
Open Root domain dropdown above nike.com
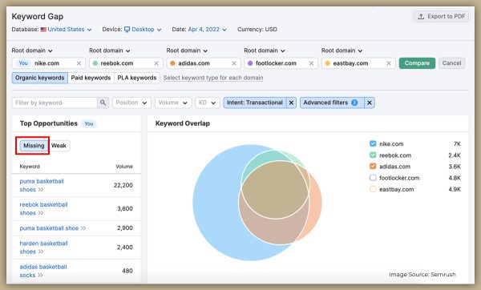tap(32, 50)
